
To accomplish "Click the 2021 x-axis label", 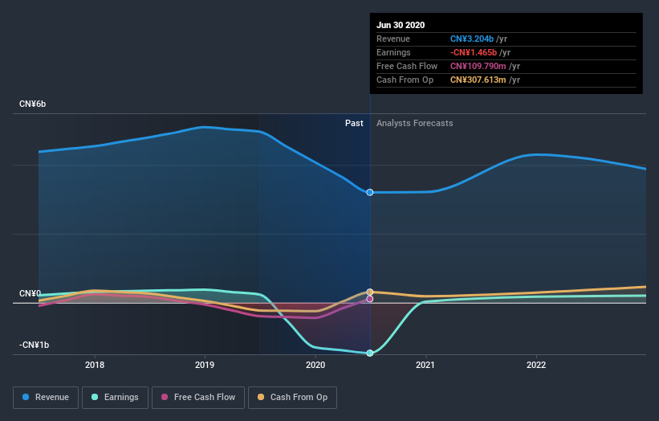I will pyautogui.click(x=425, y=365).
